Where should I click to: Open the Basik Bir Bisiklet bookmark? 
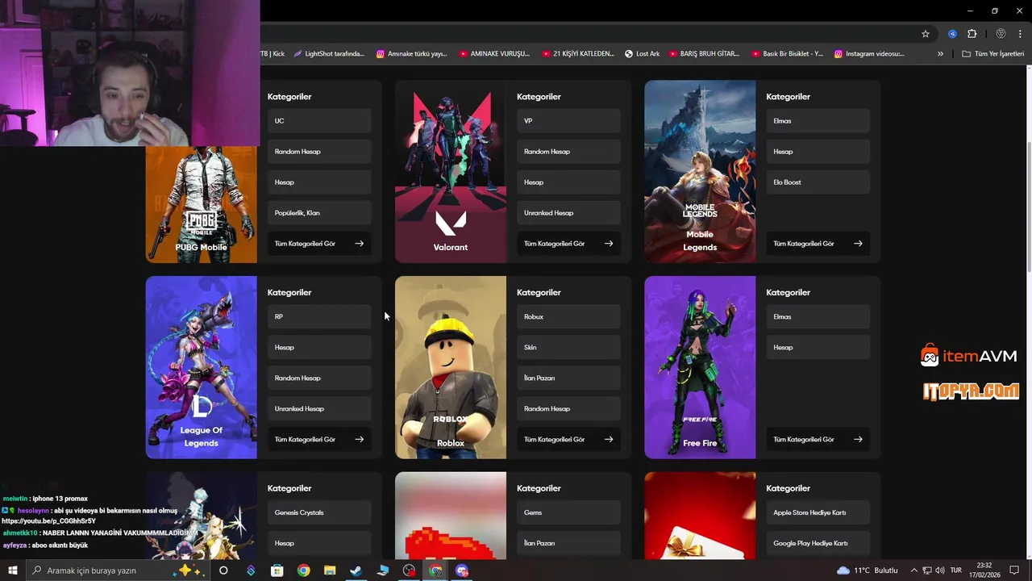788,54
